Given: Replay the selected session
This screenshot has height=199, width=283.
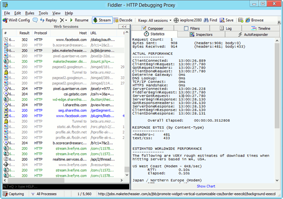Looking at the screenshot, I should (x=49, y=20).
